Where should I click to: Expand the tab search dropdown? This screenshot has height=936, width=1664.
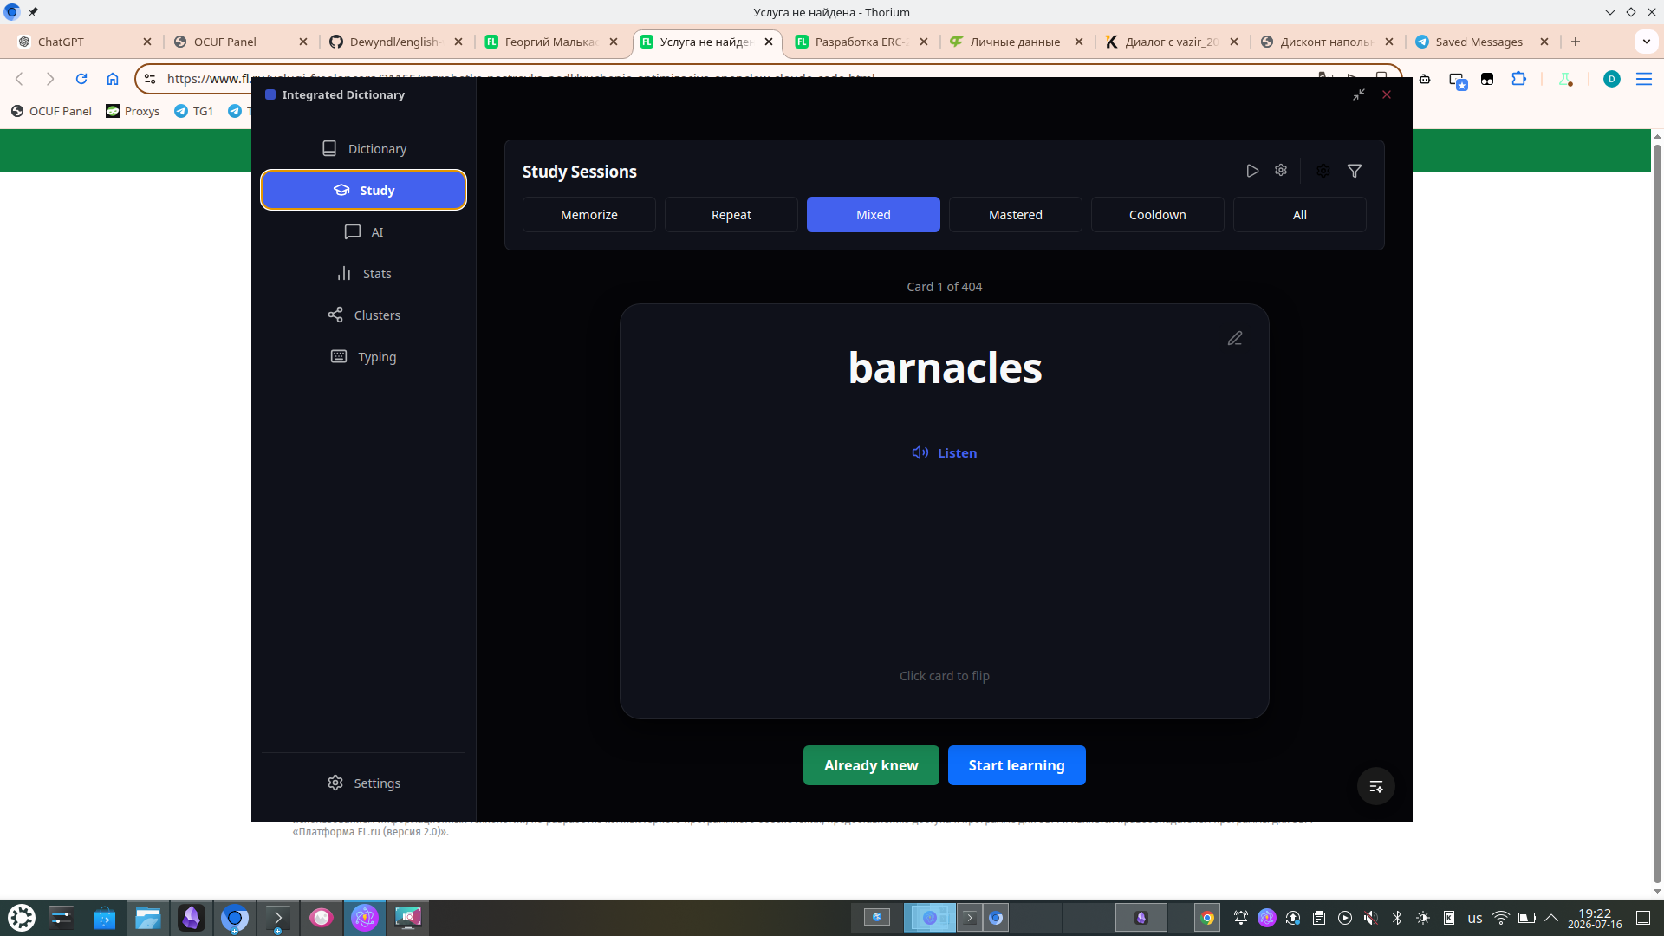[x=1646, y=42]
